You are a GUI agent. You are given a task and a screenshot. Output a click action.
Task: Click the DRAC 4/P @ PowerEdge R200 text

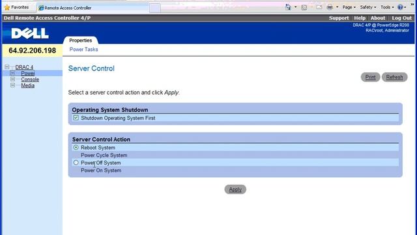click(x=381, y=25)
